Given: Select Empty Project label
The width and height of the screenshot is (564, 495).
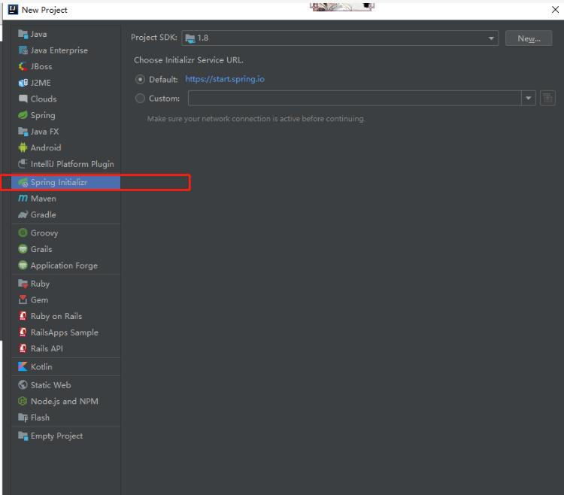Looking at the screenshot, I should (57, 436).
